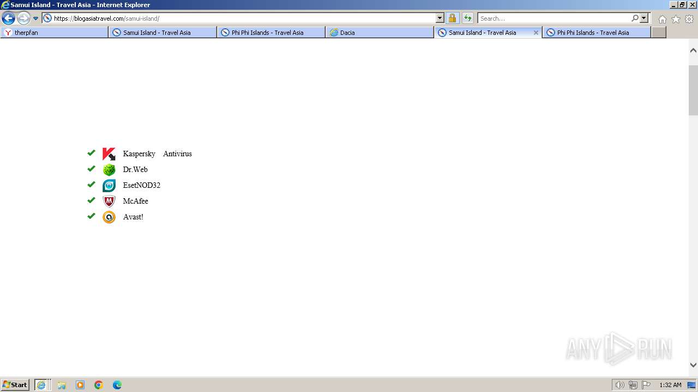Click the 1:32 AM clock
698x392 pixels.
pos(670,385)
